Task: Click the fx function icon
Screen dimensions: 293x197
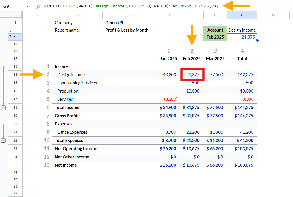Action: (x=39, y=6)
